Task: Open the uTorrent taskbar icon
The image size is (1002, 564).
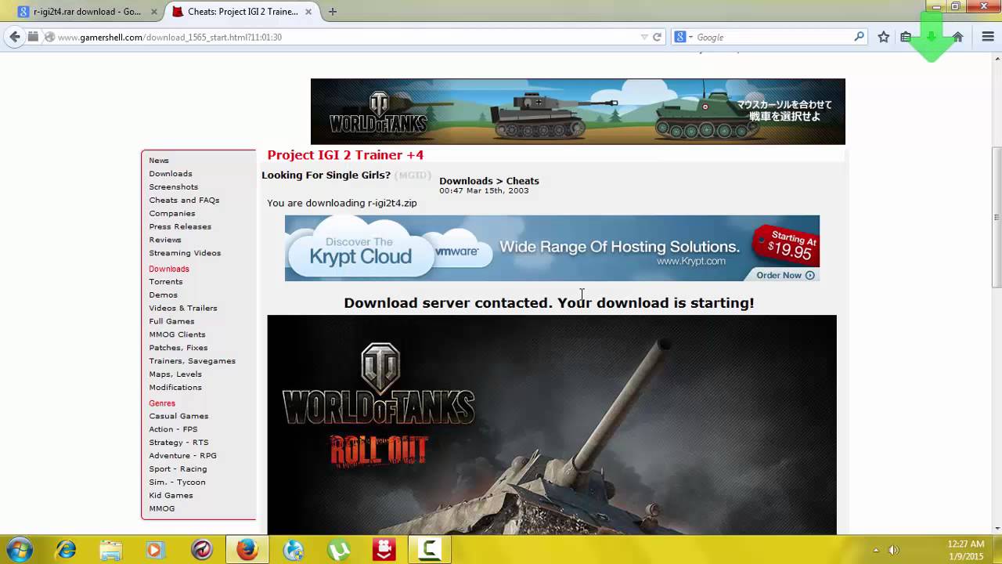Action: (338, 550)
